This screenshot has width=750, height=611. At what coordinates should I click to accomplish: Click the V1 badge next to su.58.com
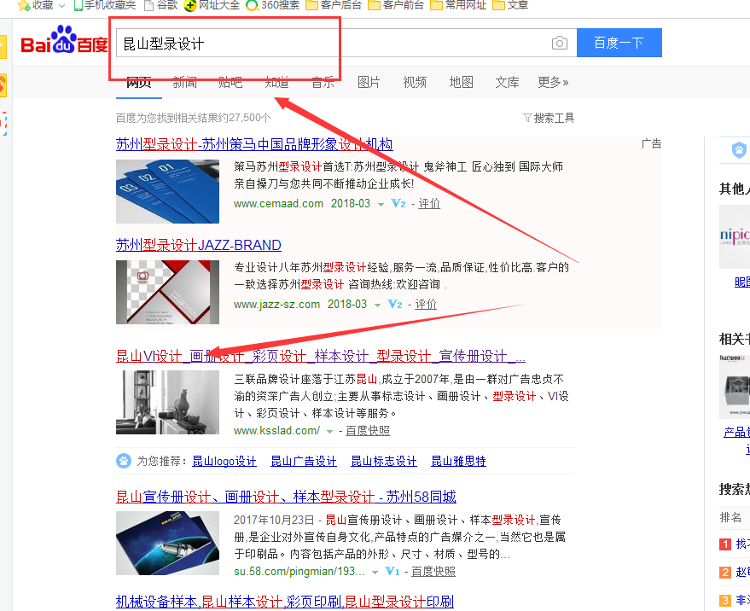pos(392,571)
